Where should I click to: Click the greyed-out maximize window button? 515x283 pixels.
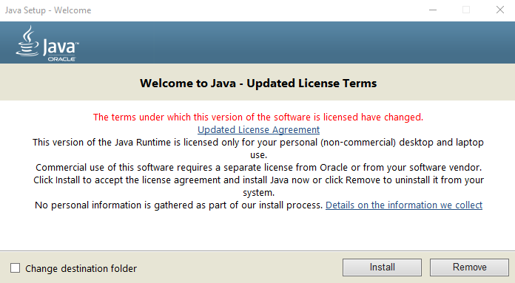[x=466, y=10]
